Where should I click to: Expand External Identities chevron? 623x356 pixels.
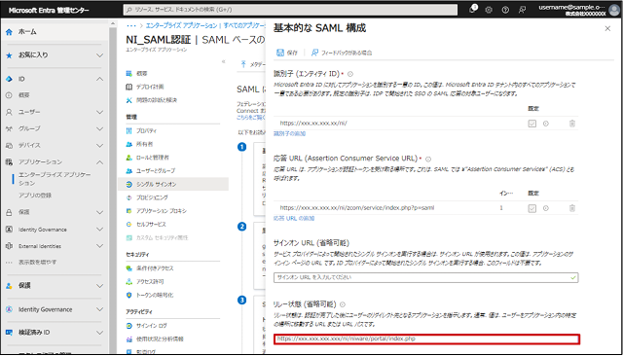[99, 246]
